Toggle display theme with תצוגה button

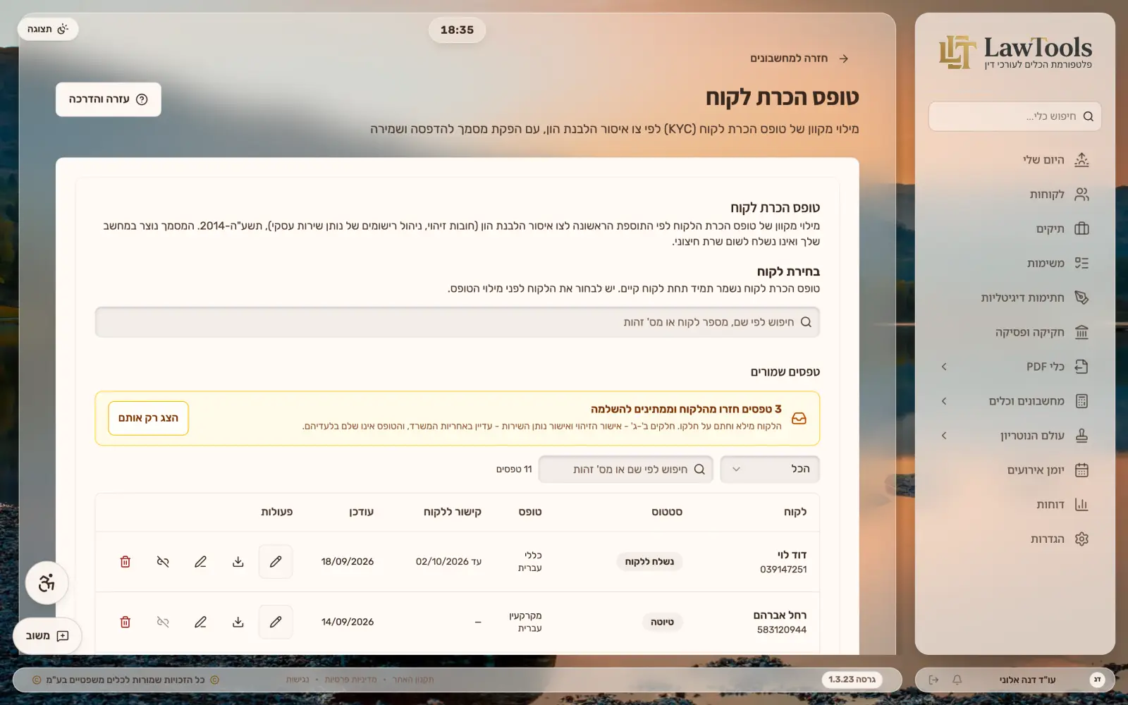click(48, 29)
